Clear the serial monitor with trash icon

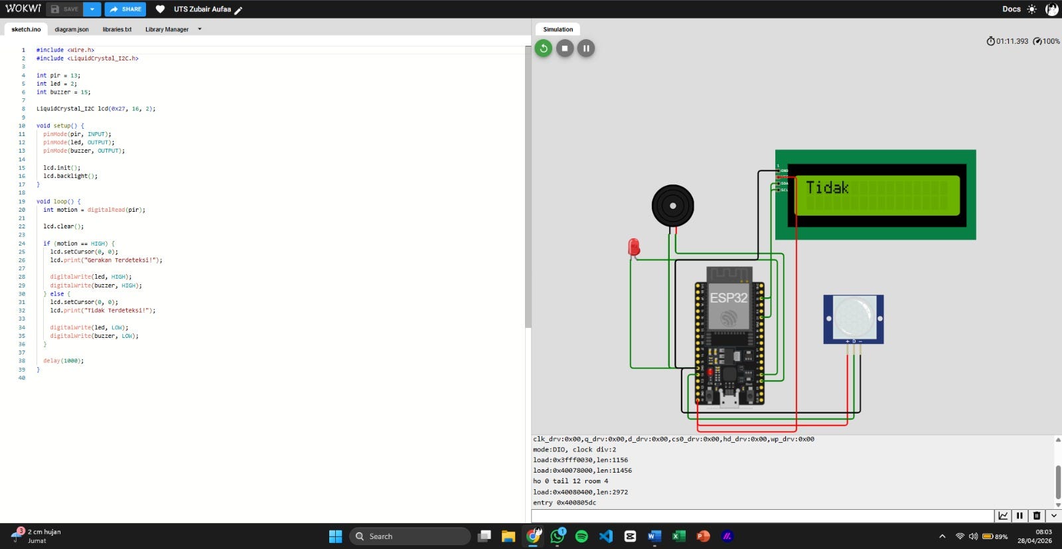click(x=1036, y=516)
